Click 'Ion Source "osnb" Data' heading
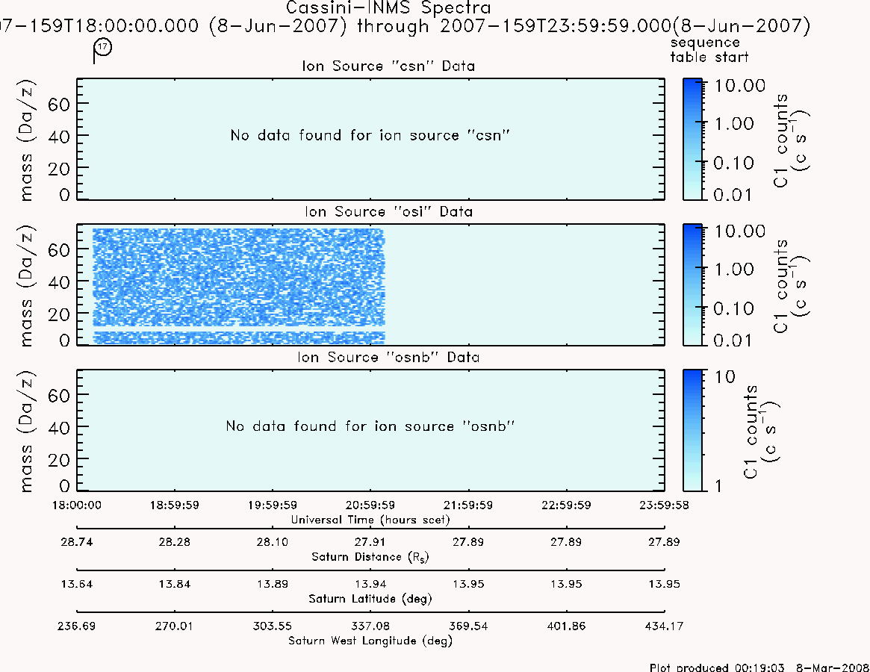This screenshot has height=672, width=870. point(388,357)
